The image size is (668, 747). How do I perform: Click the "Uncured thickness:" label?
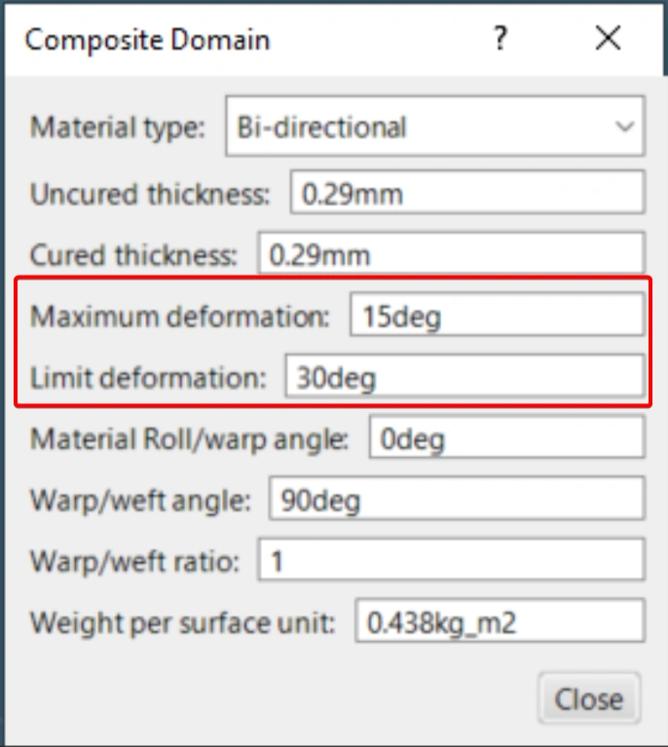coord(150,193)
